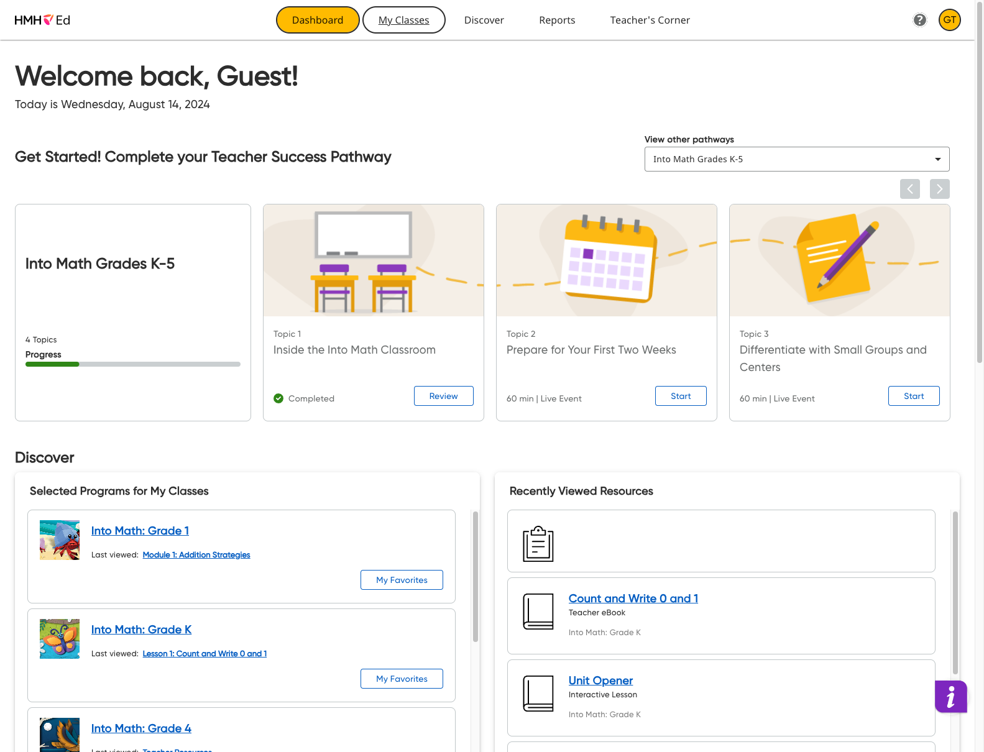The height and width of the screenshot is (752, 984).
Task: Click the green Completed checkmark icon
Action: click(x=278, y=398)
